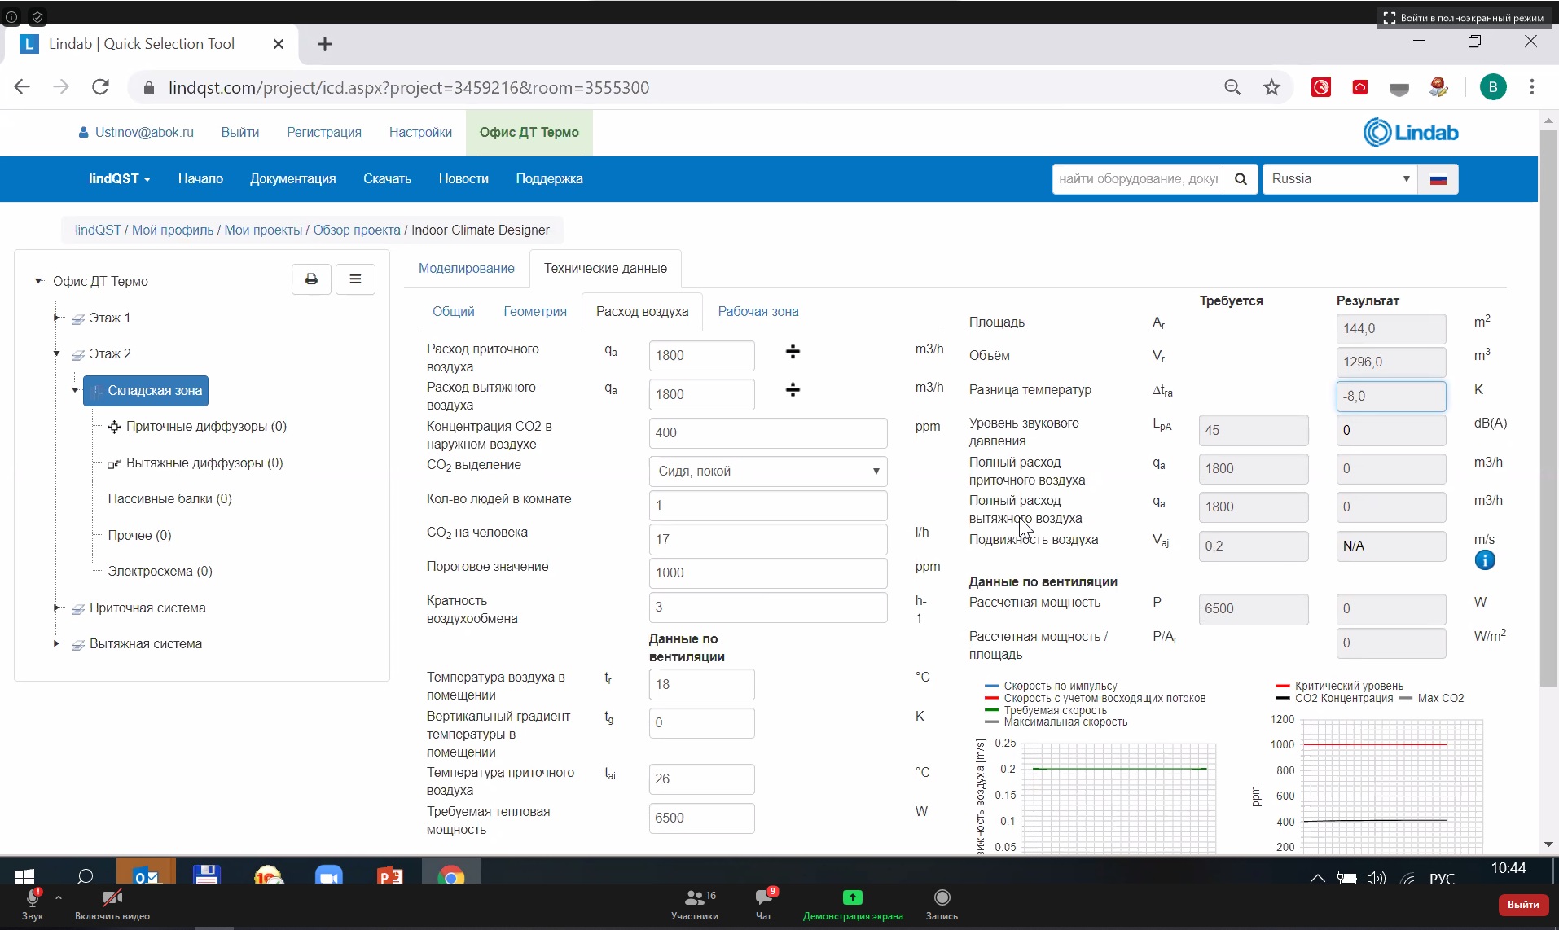Click the equipment search input field
The width and height of the screenshot is (1559, 930).
click(x=1137, y=179)
